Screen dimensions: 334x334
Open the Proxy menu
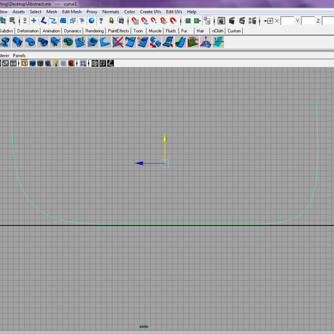click(x=92, y=12)
